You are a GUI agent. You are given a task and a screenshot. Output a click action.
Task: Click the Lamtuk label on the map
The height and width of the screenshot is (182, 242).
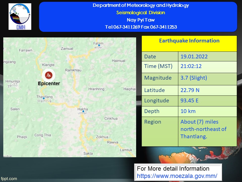coord(126,150)
